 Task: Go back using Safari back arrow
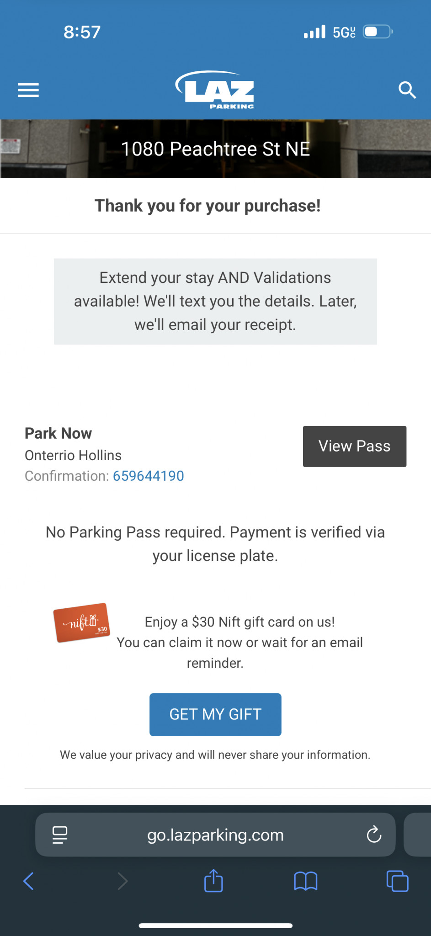[x=28, y=881]
